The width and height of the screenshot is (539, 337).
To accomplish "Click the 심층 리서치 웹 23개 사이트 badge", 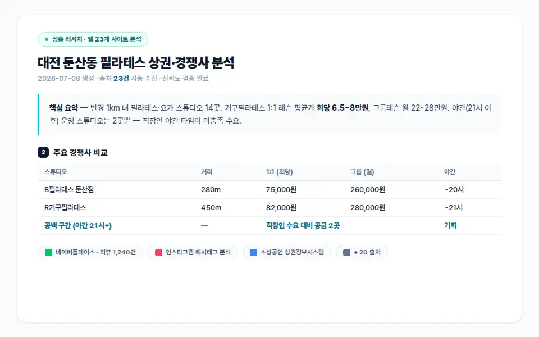I will click(93, 39).
